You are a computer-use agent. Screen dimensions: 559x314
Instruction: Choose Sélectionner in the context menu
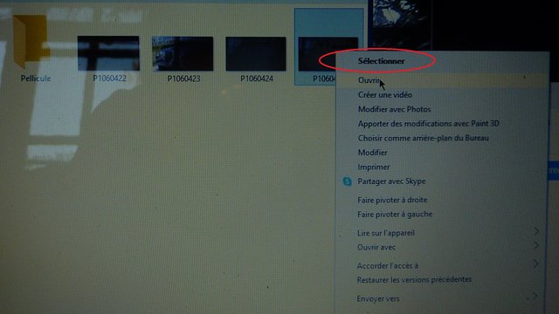[x=381, y=61]
